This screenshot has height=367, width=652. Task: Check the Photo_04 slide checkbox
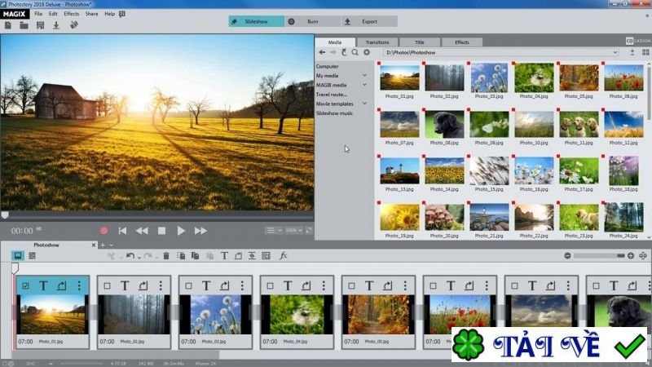[x=270, y=285]
